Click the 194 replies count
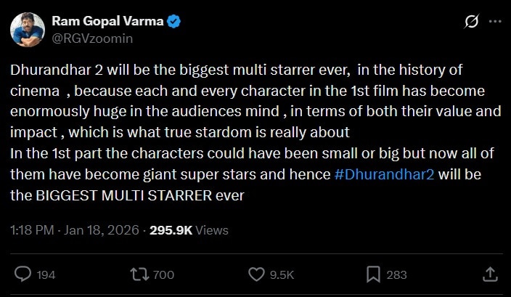The width and height of the screenshot is (511, 297). coord(46,274)
